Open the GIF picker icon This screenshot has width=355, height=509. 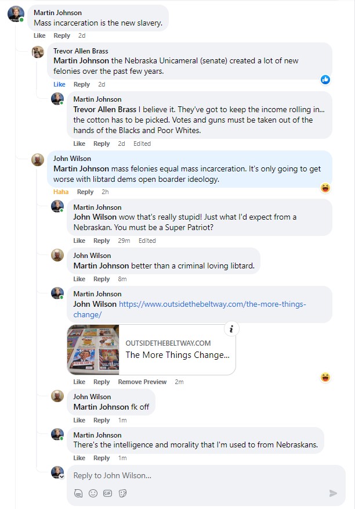(108, 493)
